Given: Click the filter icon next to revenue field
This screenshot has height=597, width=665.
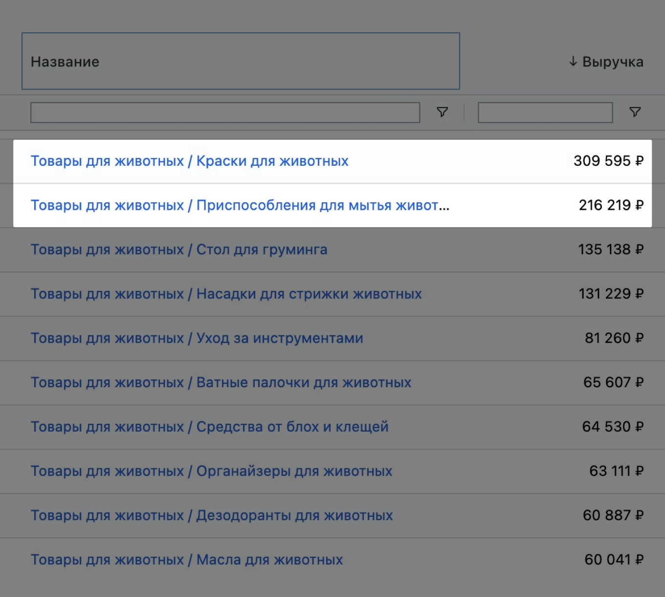Looking at the screenshot, I should click(x=635, y=112).
